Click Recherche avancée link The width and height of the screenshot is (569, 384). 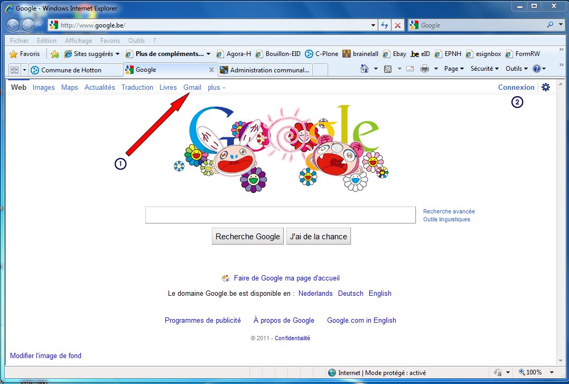point(449,211)
